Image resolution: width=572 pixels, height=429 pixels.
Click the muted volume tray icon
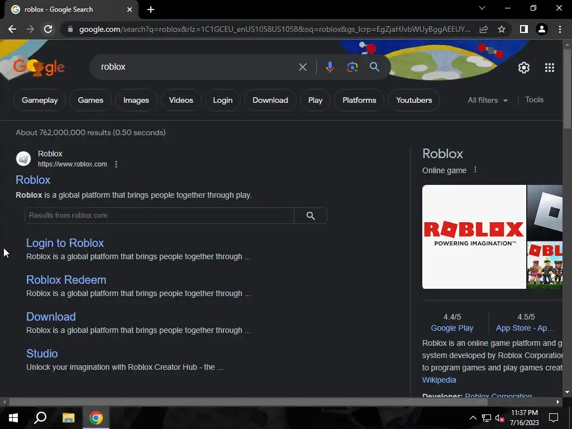click(500, 418)
